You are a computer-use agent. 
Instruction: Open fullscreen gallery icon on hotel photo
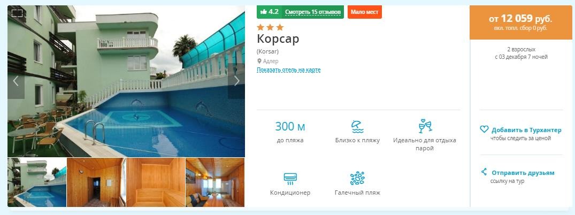point(17,13)
